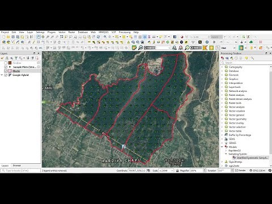Image resolution: width=272 pixels, height=204 pixels.
Task: Select the KapildevSS model group
Action: coord(235,151)
